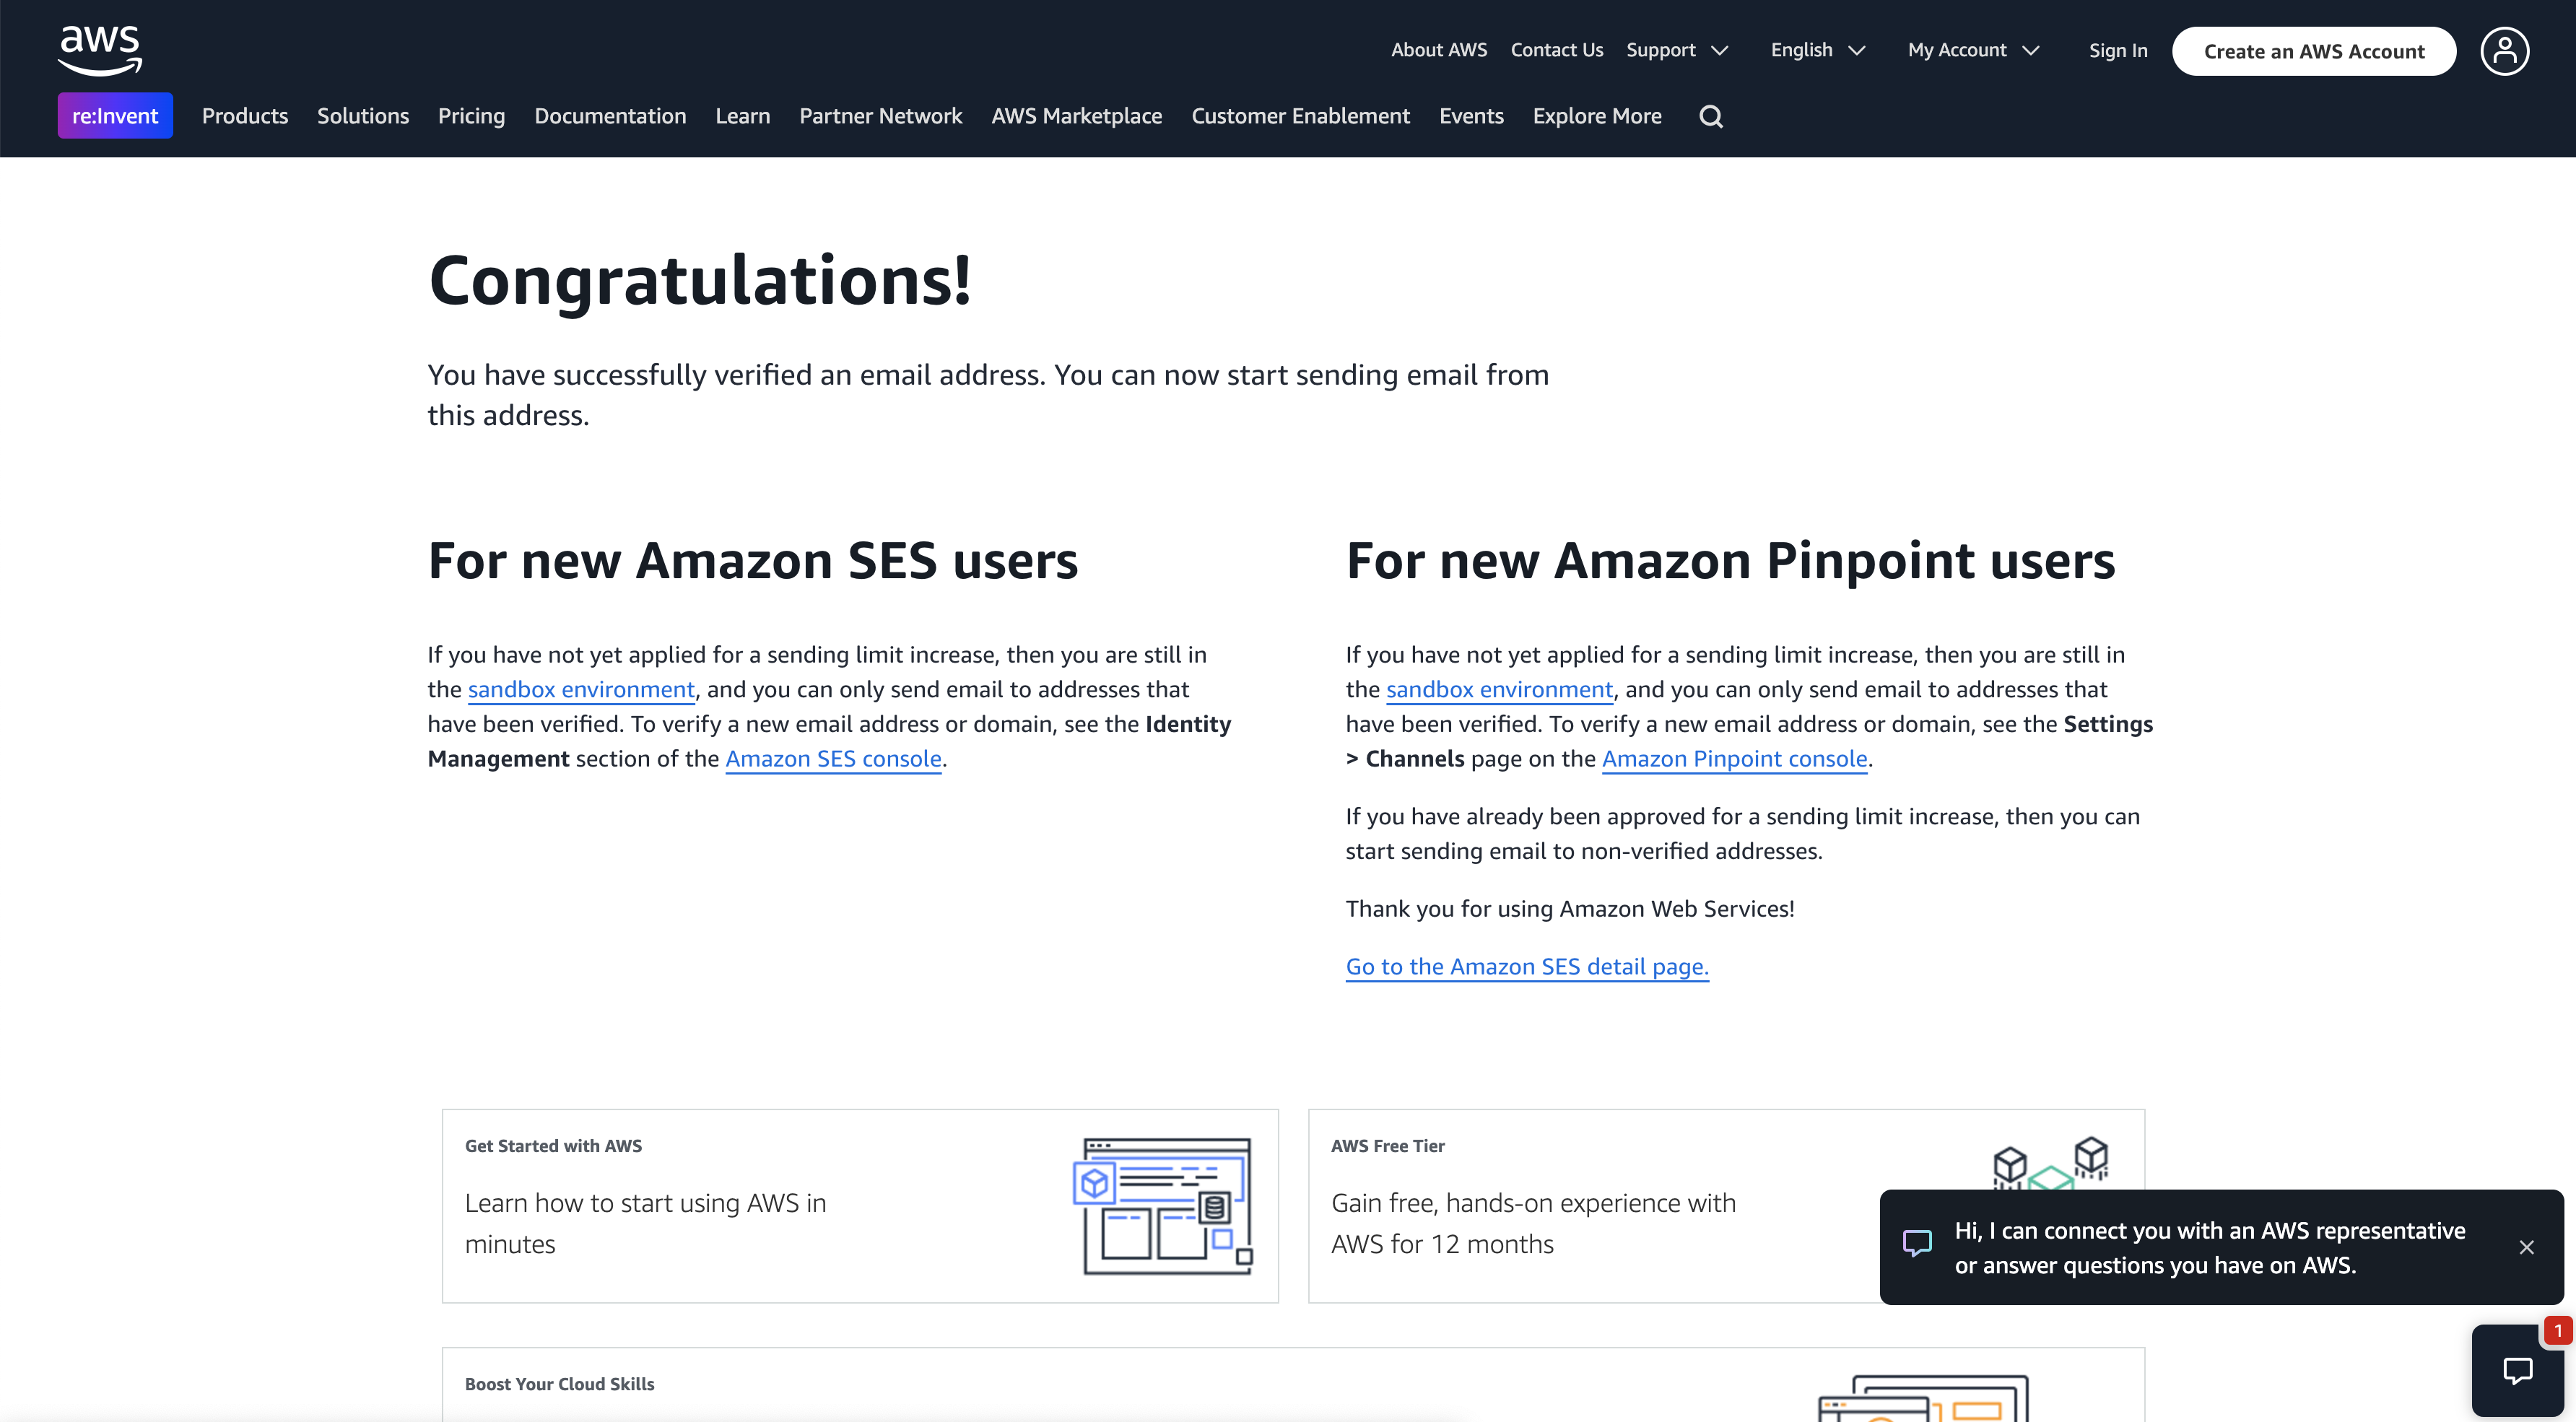The height and width of the screenshot is (1422, 2576).
Task: Click the re:Invent badge
Action: point(114,115)
